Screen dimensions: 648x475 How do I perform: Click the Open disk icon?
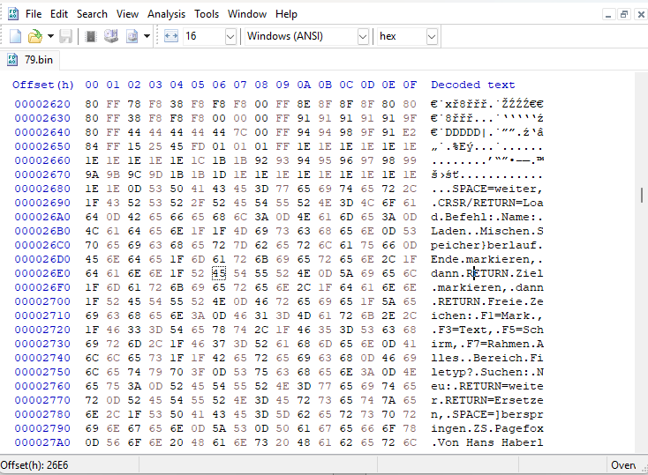click(110, 36)
